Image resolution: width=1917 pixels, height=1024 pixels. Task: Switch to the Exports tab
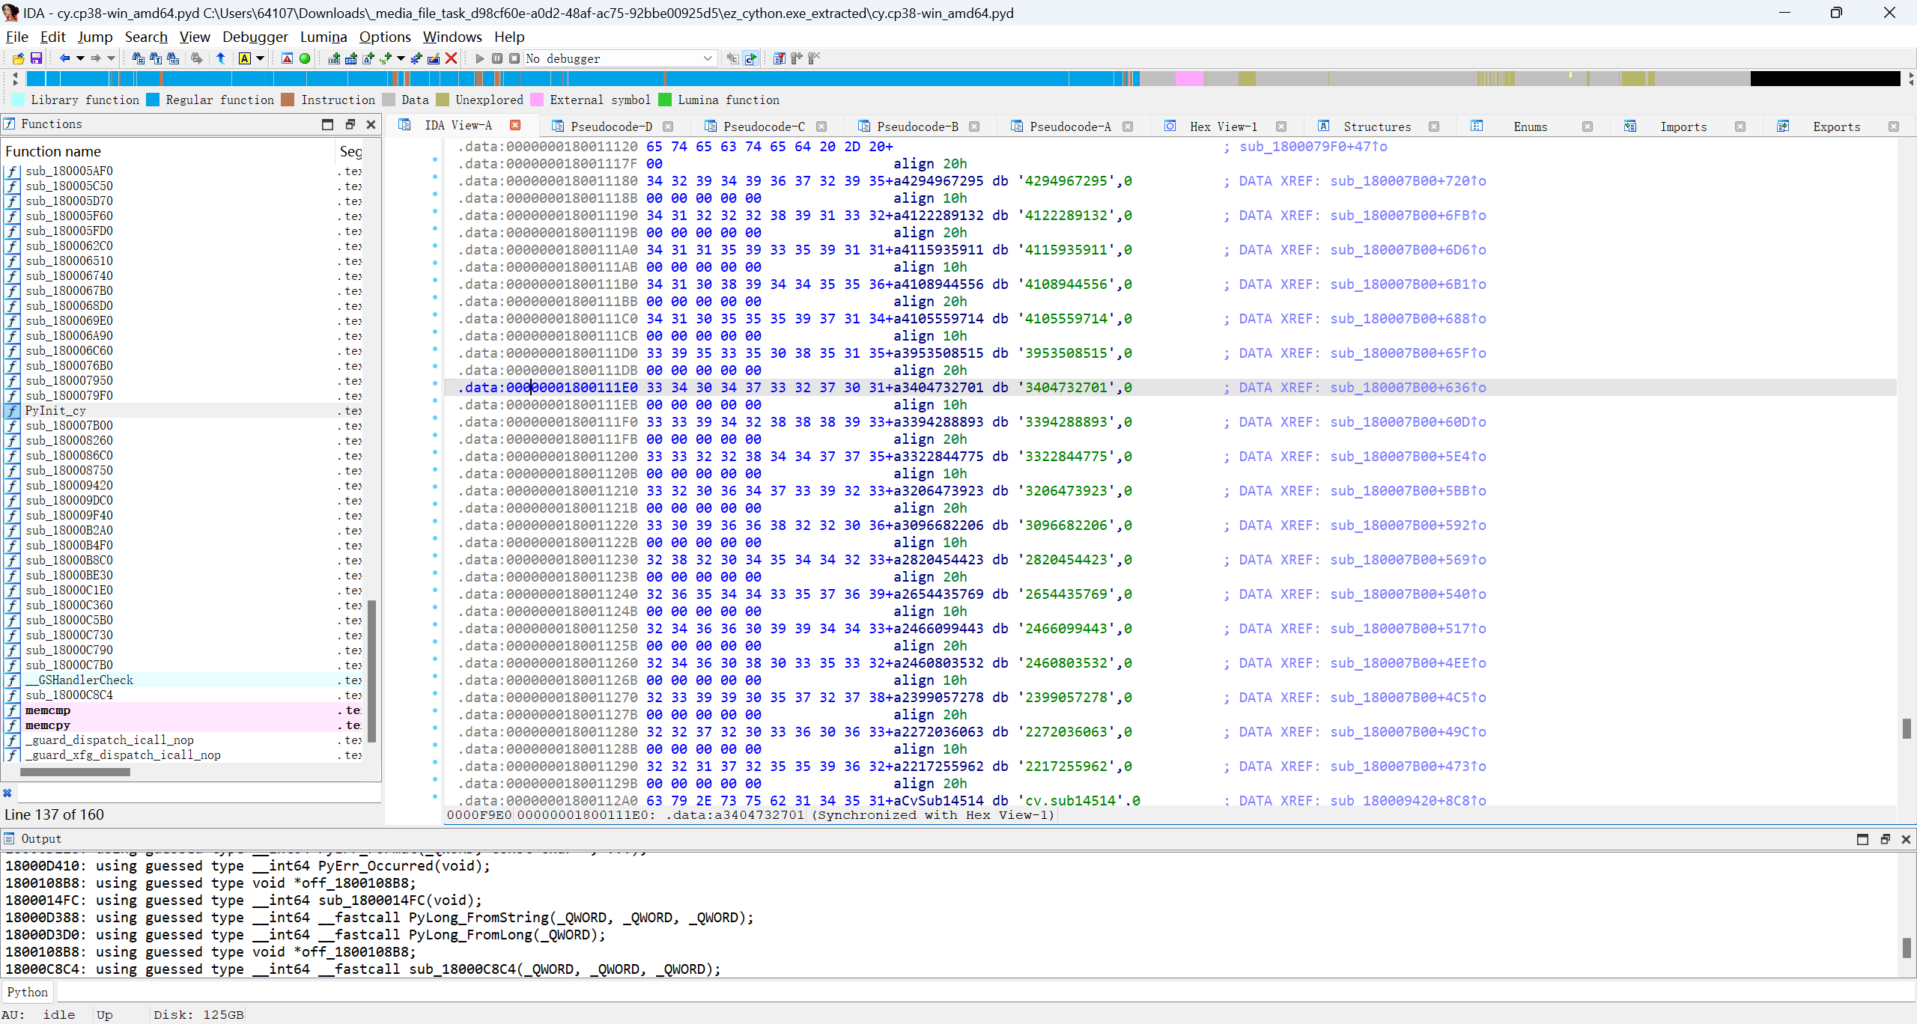(1836, 127)
